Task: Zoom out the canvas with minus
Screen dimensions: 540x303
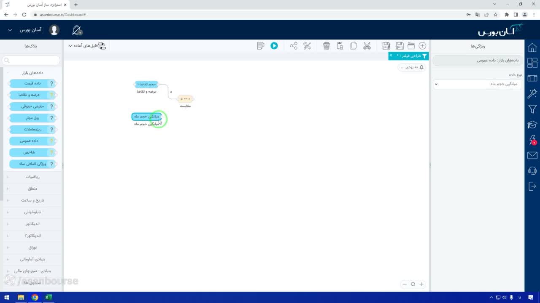Action: click(x=405, y=284)
